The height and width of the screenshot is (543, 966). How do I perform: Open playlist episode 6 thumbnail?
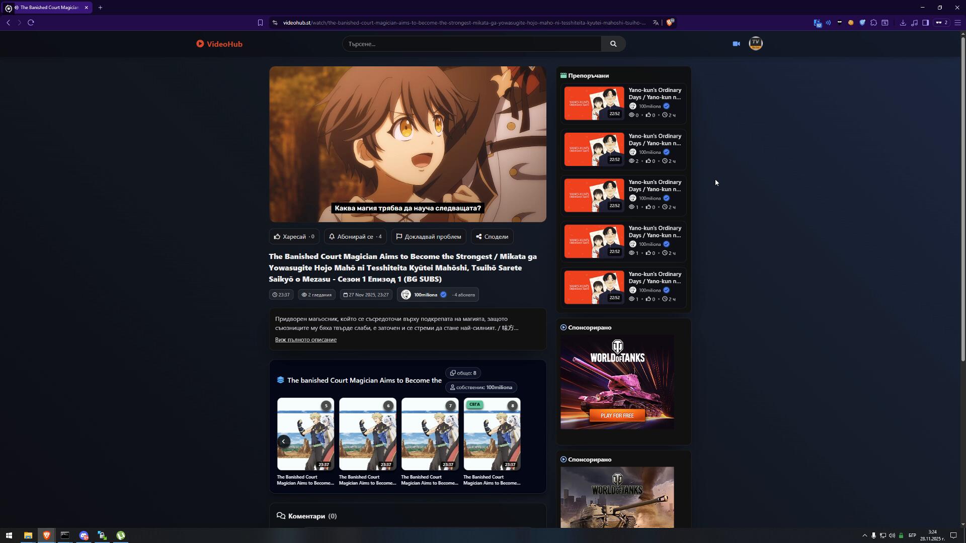pyautogui.click(x=367, y=434)
